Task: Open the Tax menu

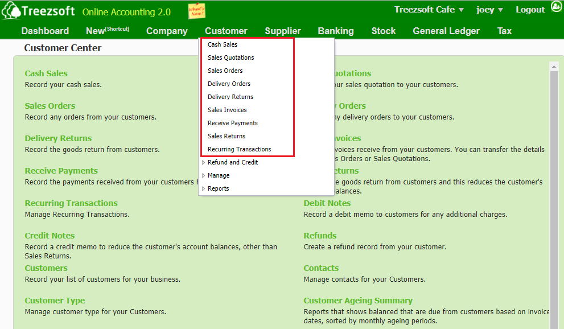Action: 504,31
